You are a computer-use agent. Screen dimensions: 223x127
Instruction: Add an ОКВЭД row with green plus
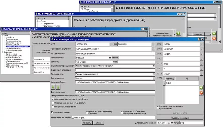(201, 88)
